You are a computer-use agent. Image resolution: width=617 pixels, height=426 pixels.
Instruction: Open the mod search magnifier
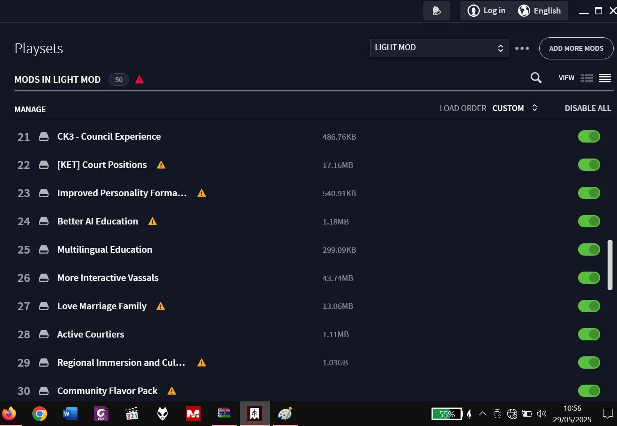pyautogui.click(x=536, y=77)
